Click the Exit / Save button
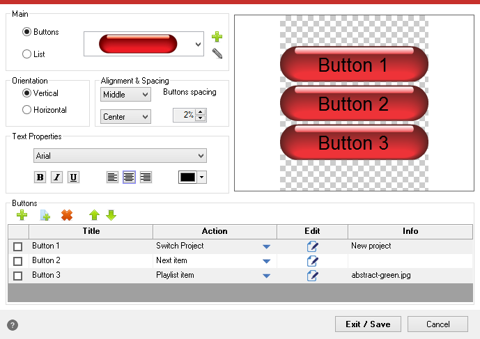The width and height of the screenshot is (480, 339). click(x=368, y=324)
